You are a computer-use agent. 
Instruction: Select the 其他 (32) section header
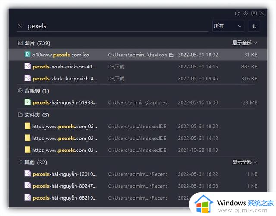(32, 163)
